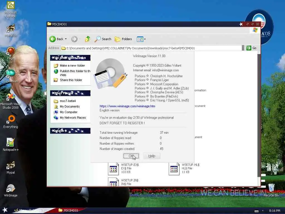Select Microsoft Outlook desktop icon
Image resolution: width=285 pixels, height=214 pixels.
[11, 9]
